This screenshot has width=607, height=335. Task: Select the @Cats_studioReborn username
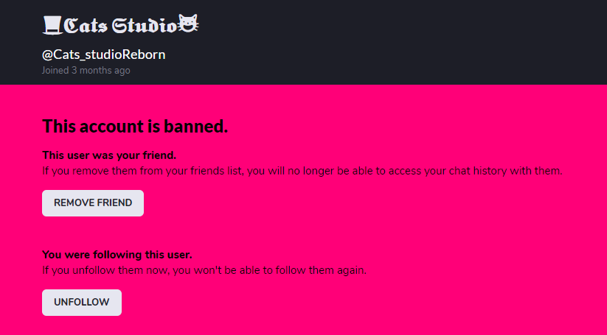click(104, 54)
